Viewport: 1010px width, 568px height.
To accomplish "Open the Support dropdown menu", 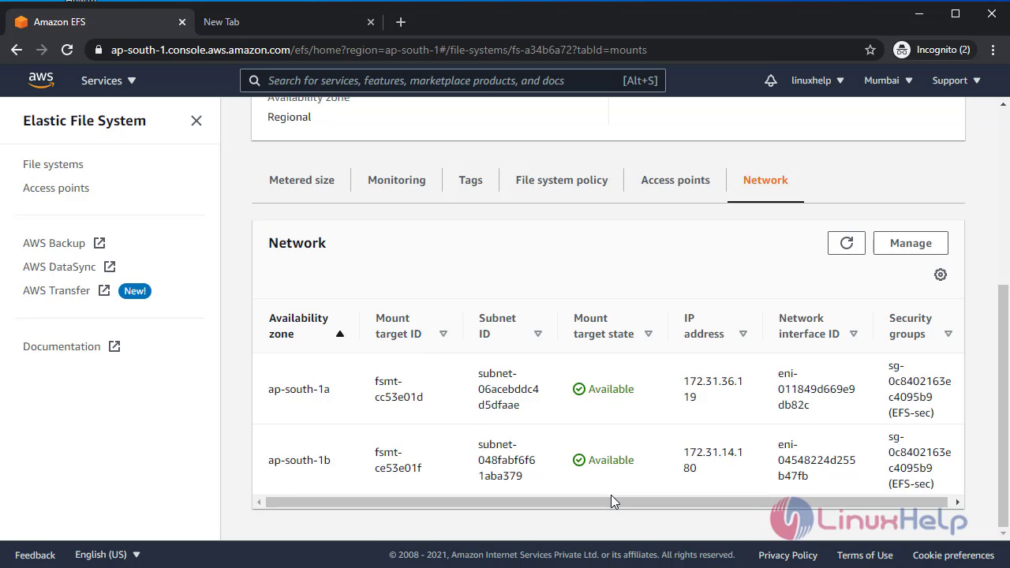I will 956,80.
